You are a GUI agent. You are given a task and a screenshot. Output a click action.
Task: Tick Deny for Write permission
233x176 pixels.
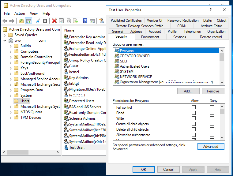pos(212,118)
